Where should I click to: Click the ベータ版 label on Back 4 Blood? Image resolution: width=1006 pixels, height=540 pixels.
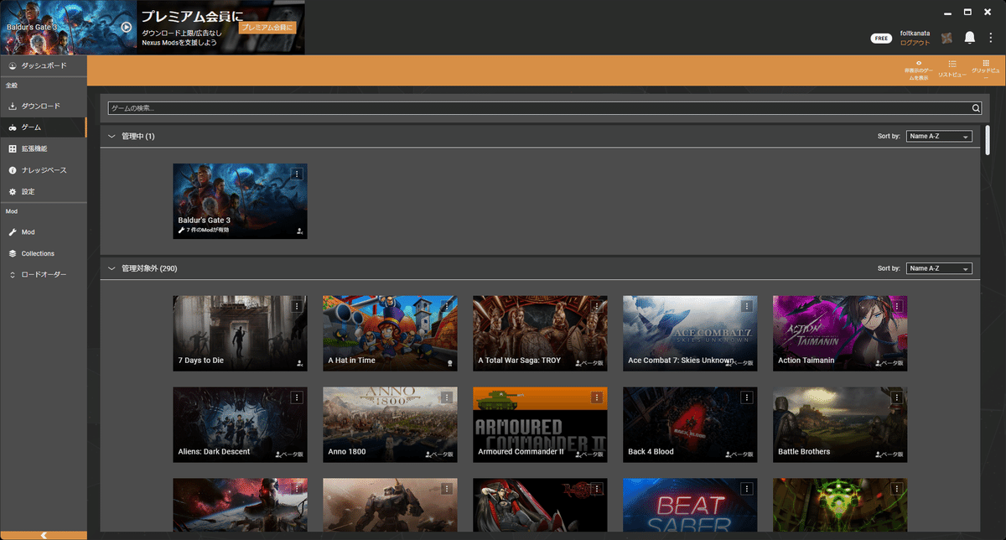pyautogui.click(x=741, y=454)
